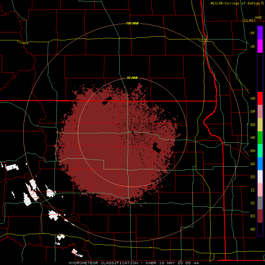This screenshot has width=265, height=265.
Task: Click the "[CLAS]" unit label
Action: click(x=249, y=20)
